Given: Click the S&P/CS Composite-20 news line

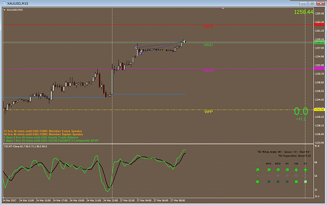Looking at the screenshot, I should click(51, 140).
